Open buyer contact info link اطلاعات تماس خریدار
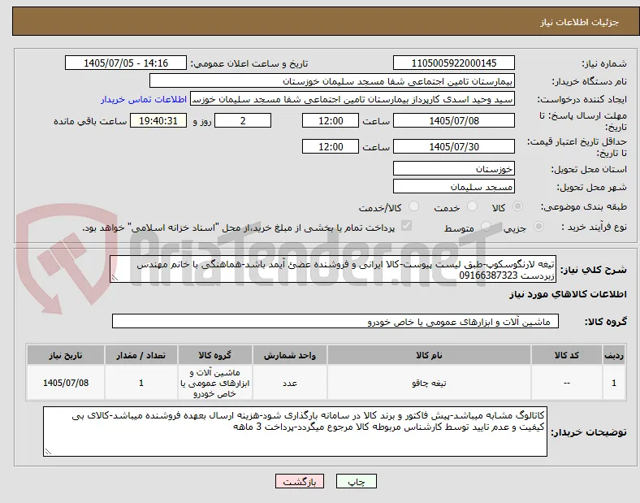Screen dimensions: 640x503 coord(144,99)
